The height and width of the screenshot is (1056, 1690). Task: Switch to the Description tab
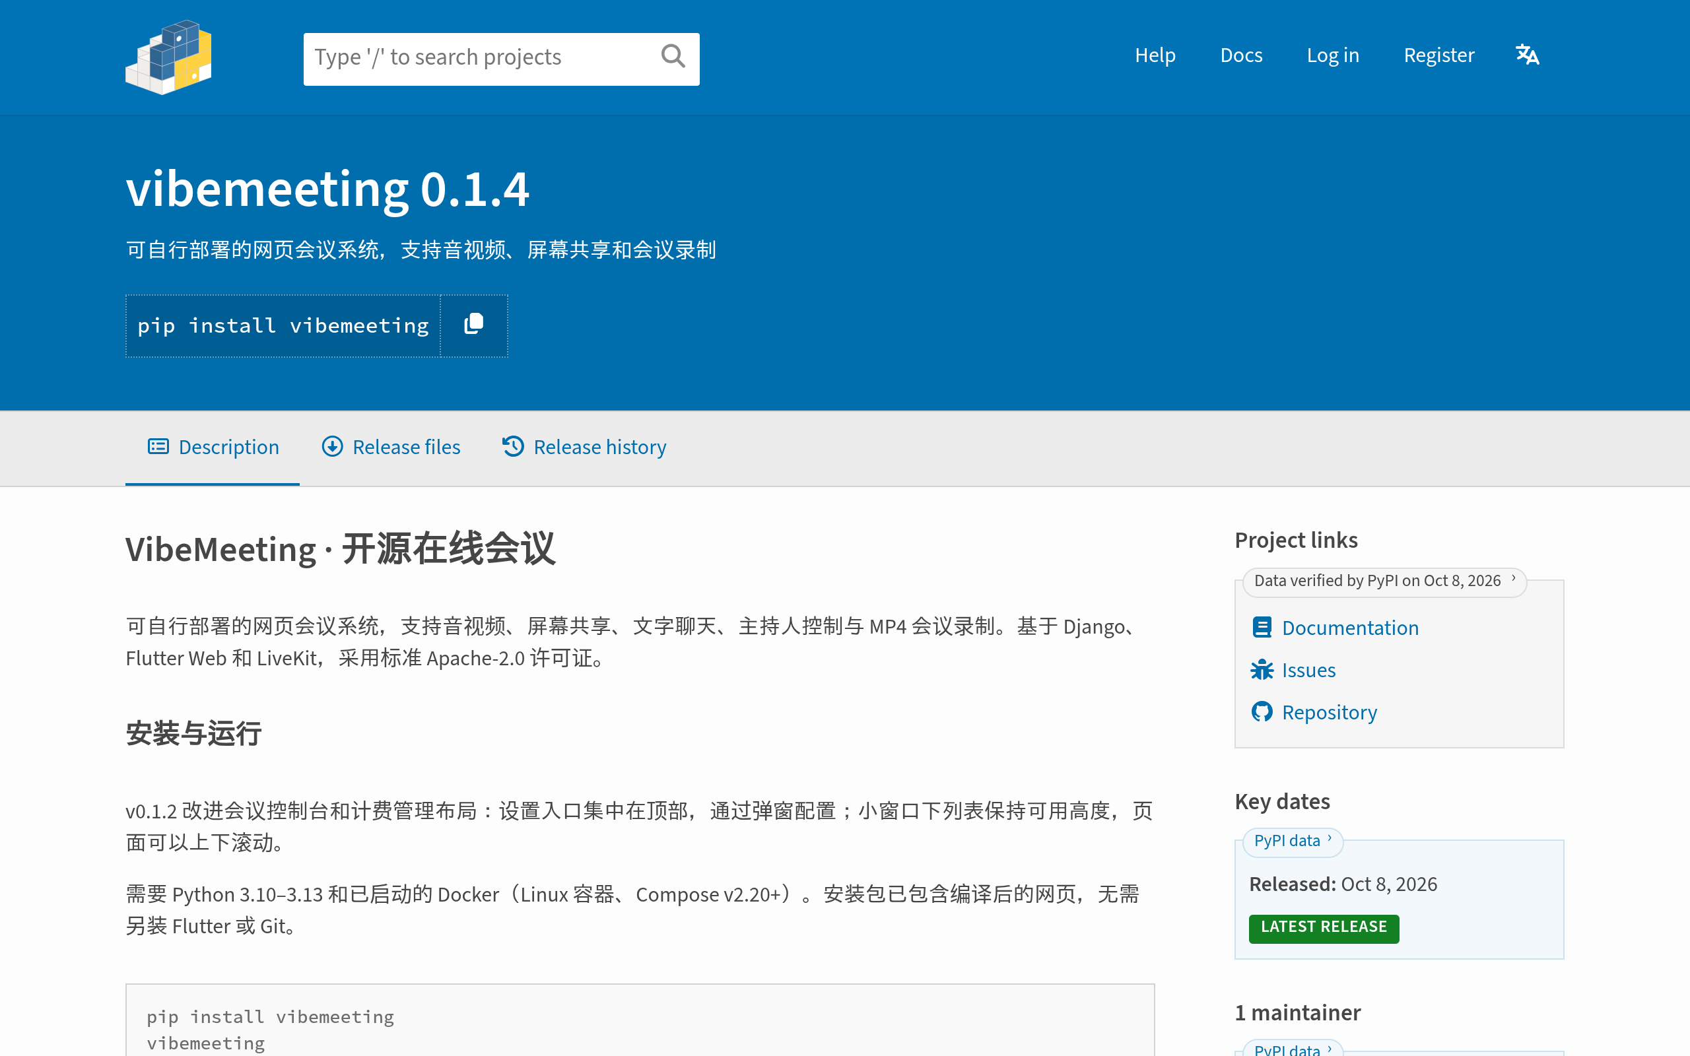[213, 447]
